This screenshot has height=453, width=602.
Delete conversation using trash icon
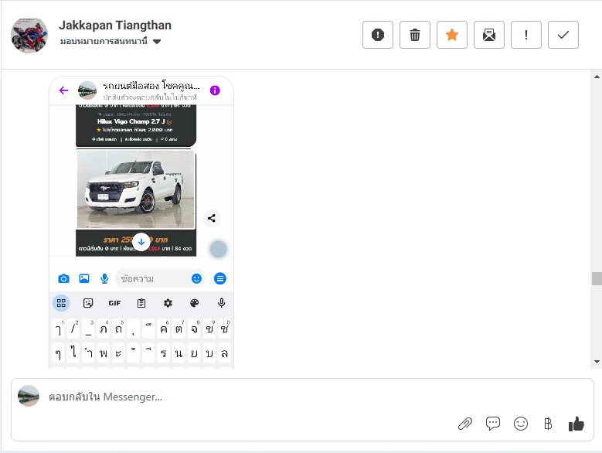coord(415,35)
